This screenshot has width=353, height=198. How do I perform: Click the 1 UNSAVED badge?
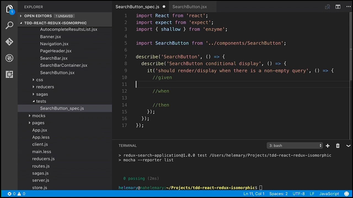[64, 16]
